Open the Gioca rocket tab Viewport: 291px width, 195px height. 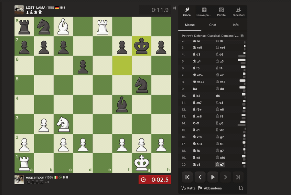coord(187,12)
